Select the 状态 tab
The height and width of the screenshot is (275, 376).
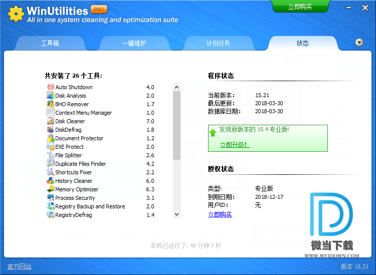[x=303, y=44]
